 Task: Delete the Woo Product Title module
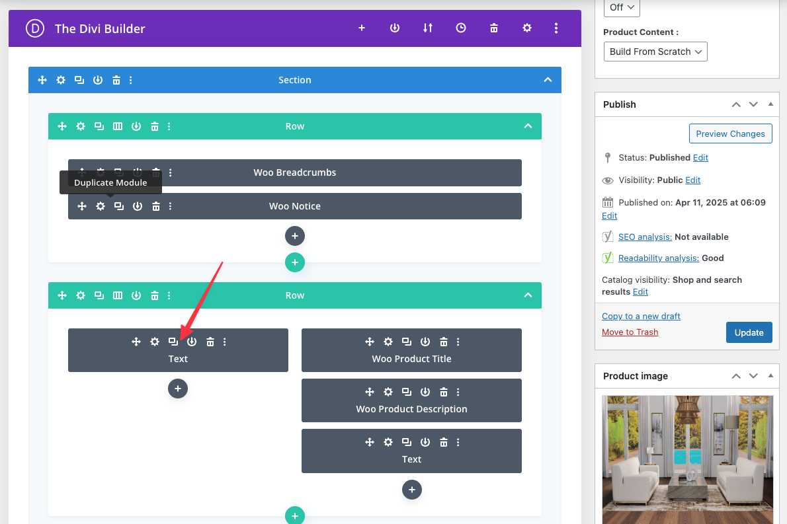point(444,342)
